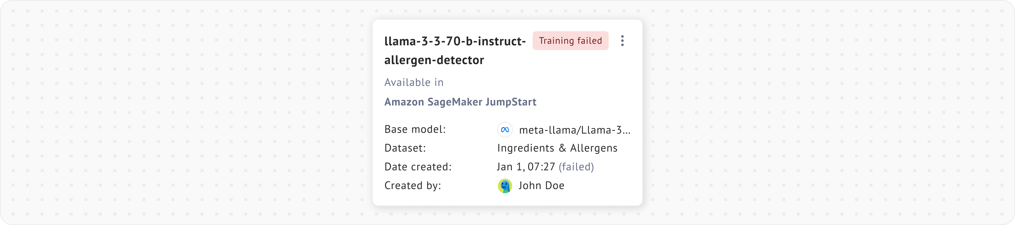Viewport: 1015px width, 225px height.
Task: Click the Created by: label
Action: pos(412,186)
